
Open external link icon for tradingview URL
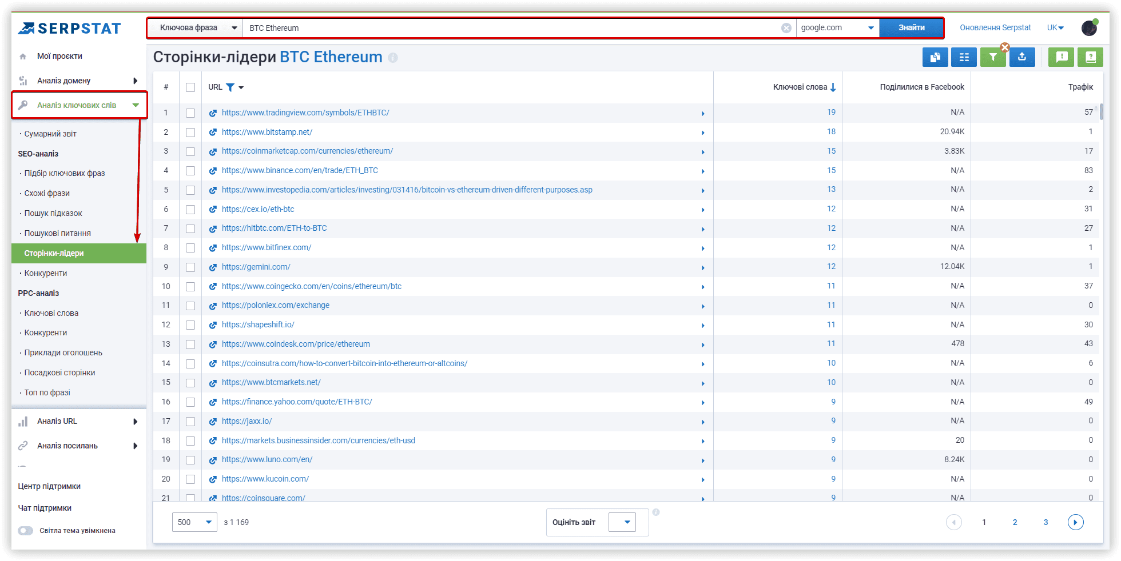pyautogui.click(x=213, y=113)
